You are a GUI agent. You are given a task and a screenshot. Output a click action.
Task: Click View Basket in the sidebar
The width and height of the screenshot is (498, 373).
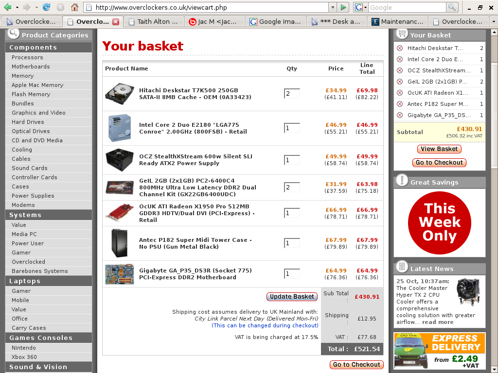(x=439, y=149)
